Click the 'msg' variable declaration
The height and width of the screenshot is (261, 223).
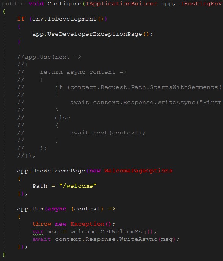(x=53, y=232)
